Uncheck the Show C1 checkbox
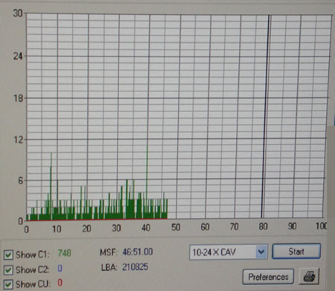The height and width of the screenshot is (291, 335). tap(8, 255)
